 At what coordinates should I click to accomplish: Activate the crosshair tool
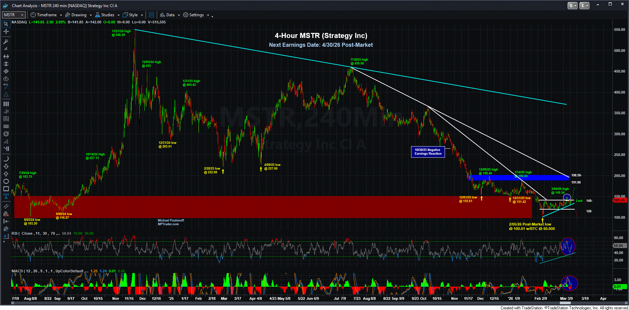click(6, 32)
